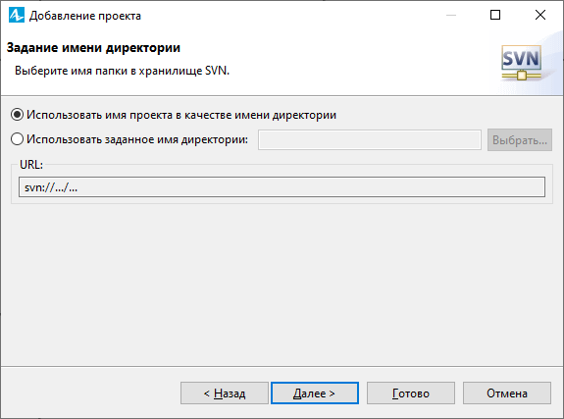Click the URL field showing svn://.../...
This screenshot has width=564, height=419.
tap(282, 186)
